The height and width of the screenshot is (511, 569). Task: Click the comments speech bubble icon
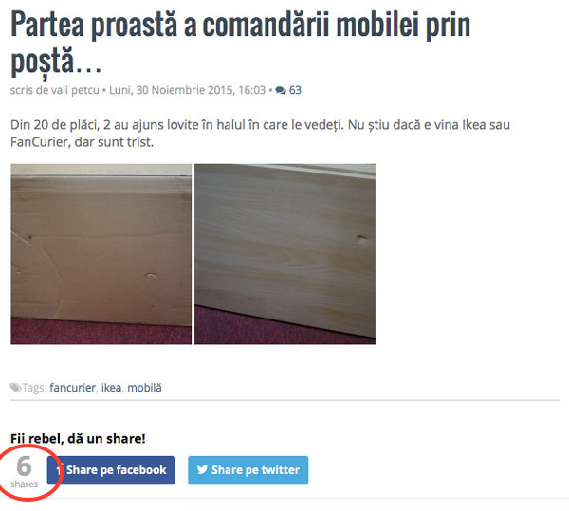pos(281,90)
